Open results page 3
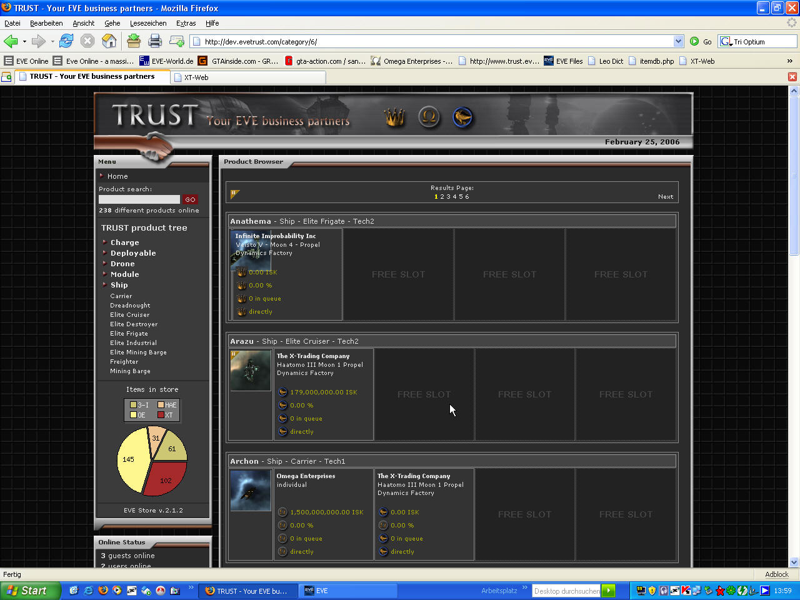 [448, 197]
